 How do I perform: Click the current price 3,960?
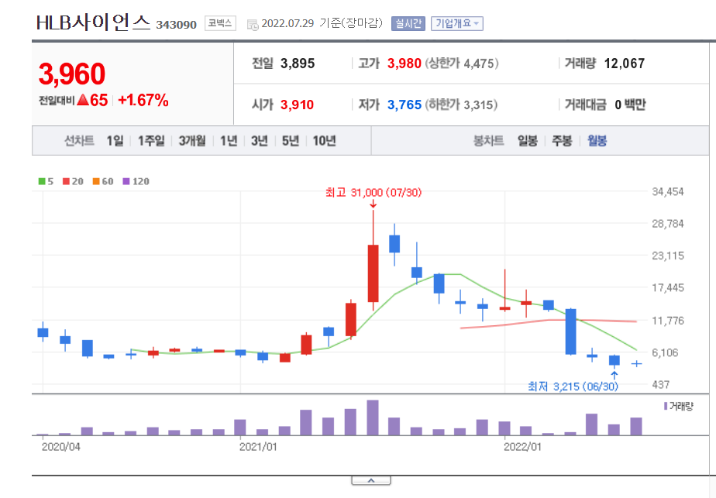pyautogui.click(x=72, y=74)
